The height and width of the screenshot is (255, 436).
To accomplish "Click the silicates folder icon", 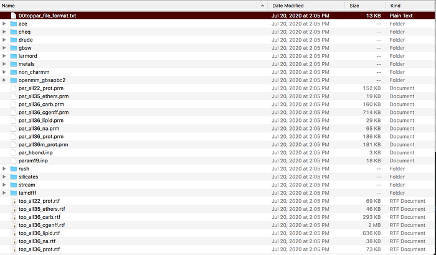I will click(13, 177).
